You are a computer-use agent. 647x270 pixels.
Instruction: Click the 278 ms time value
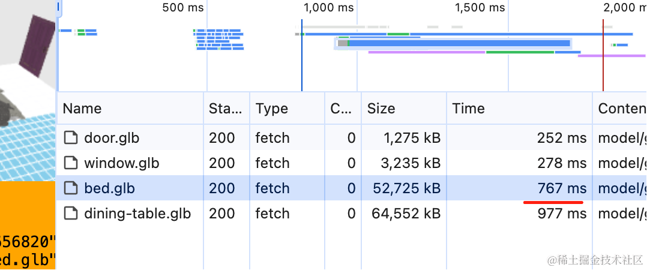click(x=562, y=163)
